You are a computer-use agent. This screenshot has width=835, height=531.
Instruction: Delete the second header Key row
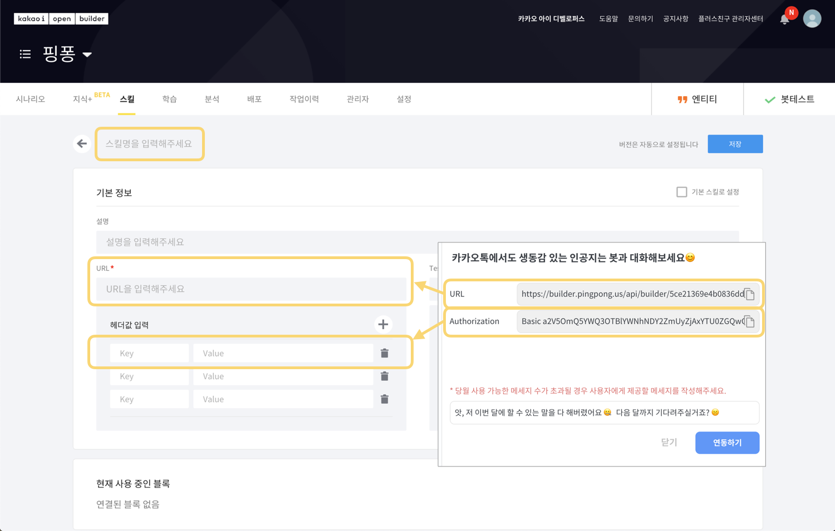tap(385, 376)
